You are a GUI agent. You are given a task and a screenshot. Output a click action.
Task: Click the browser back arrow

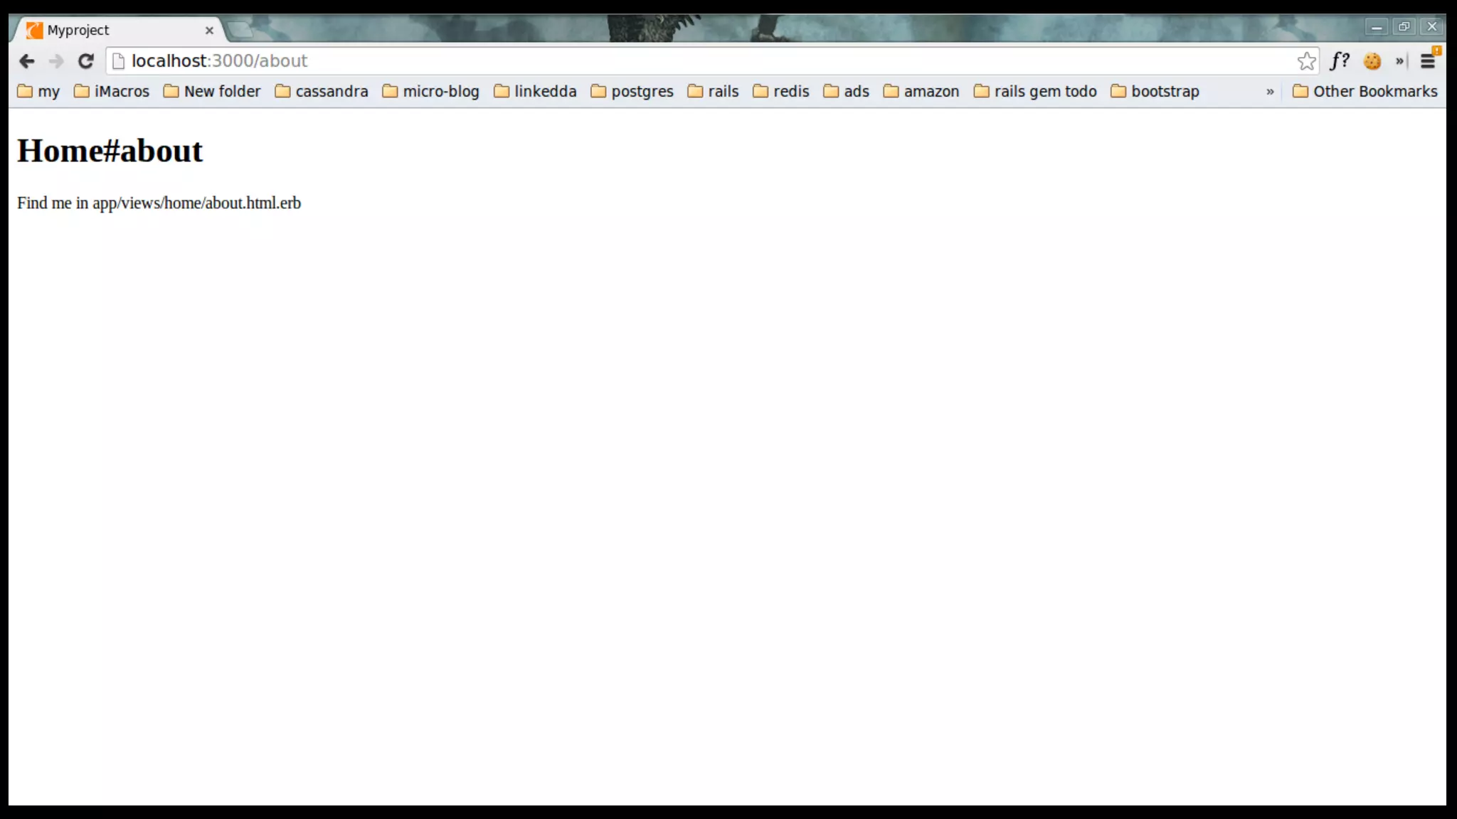pyautogui.click(x=27, y=61)
